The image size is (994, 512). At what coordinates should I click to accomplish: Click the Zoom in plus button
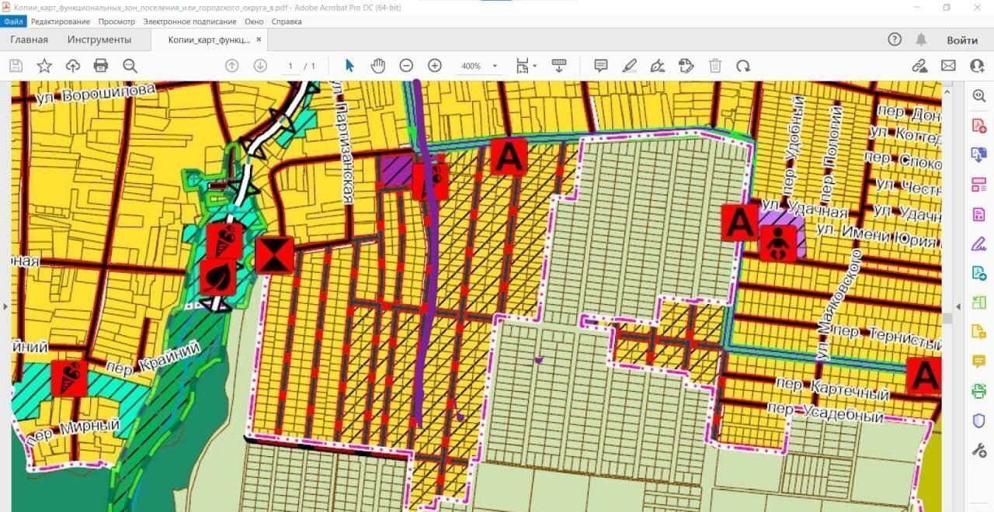tap(435, 66)
